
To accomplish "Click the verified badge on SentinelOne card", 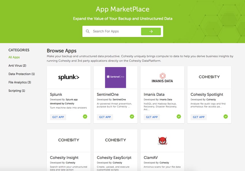I will (132, 117).
